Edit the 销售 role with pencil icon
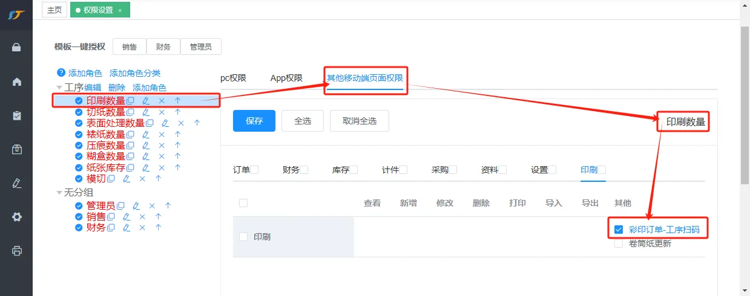This screenshot has width=750, height=296. [127, 217]
